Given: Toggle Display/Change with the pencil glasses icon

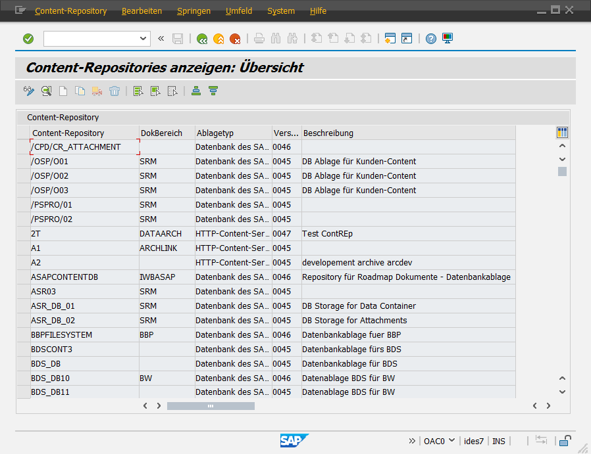Looking at the screenshot, I should (29, 91).
